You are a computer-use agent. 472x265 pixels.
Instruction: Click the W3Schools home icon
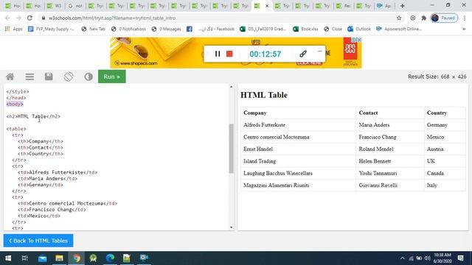point(10,77)
